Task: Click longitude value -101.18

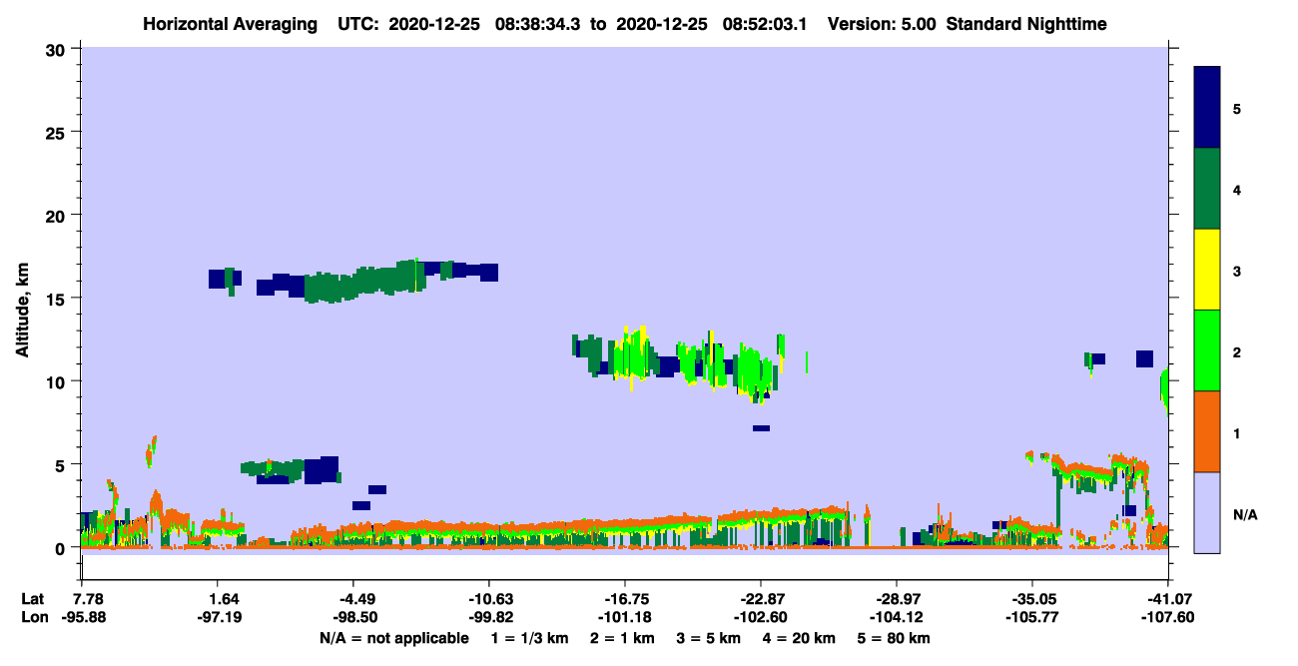Action: pyautogui.click(x=625, y=617)
